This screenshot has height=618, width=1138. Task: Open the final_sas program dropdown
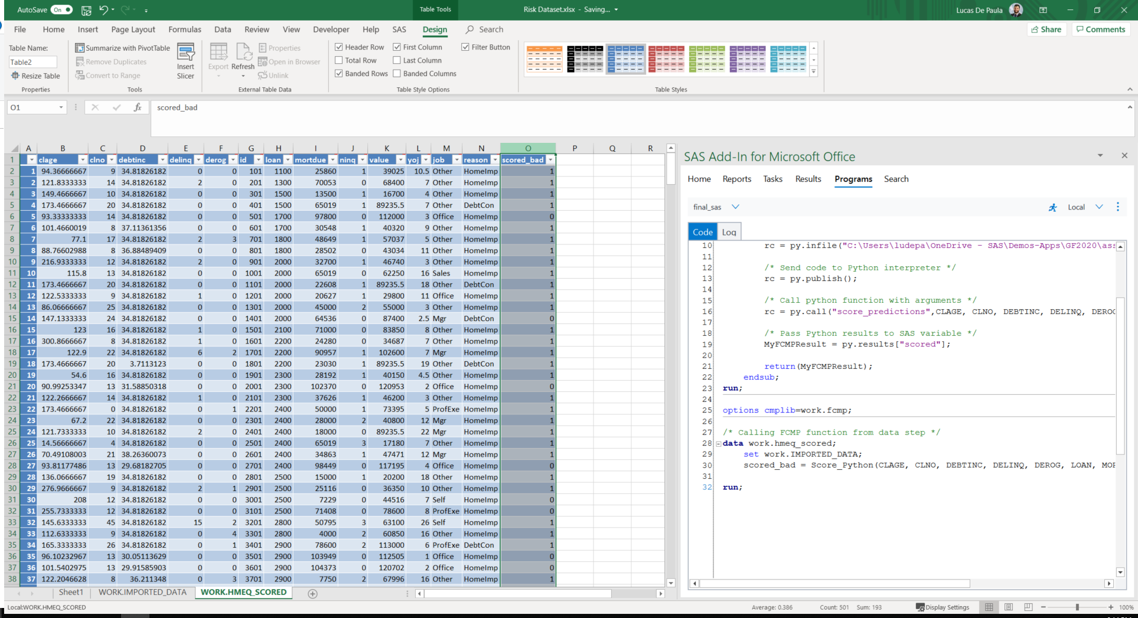[735, 207]
